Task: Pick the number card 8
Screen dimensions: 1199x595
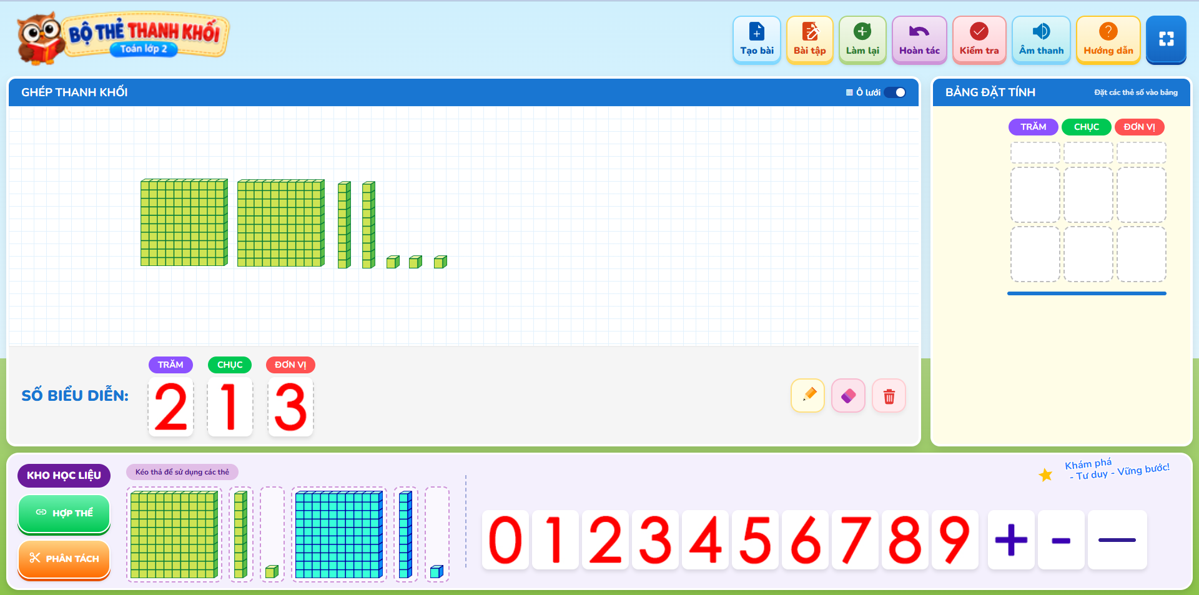Action: click(905, 540)
